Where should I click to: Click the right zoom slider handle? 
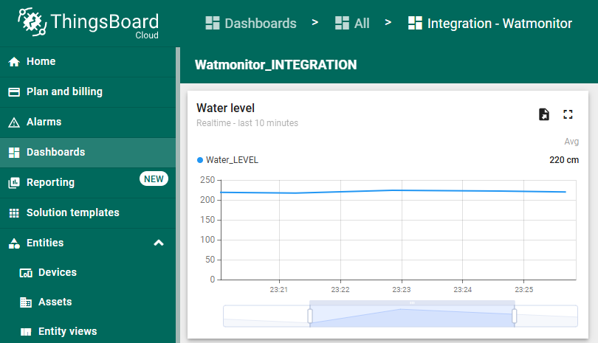(514, 316)
